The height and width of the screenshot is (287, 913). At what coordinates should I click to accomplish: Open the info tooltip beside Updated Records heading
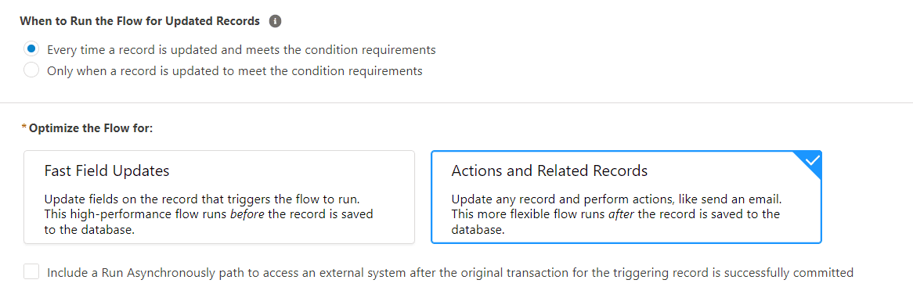(x=276, y=21)
